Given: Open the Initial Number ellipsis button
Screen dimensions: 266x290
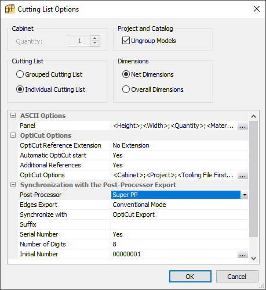Looking at the screenshot, I should (243, 255).
